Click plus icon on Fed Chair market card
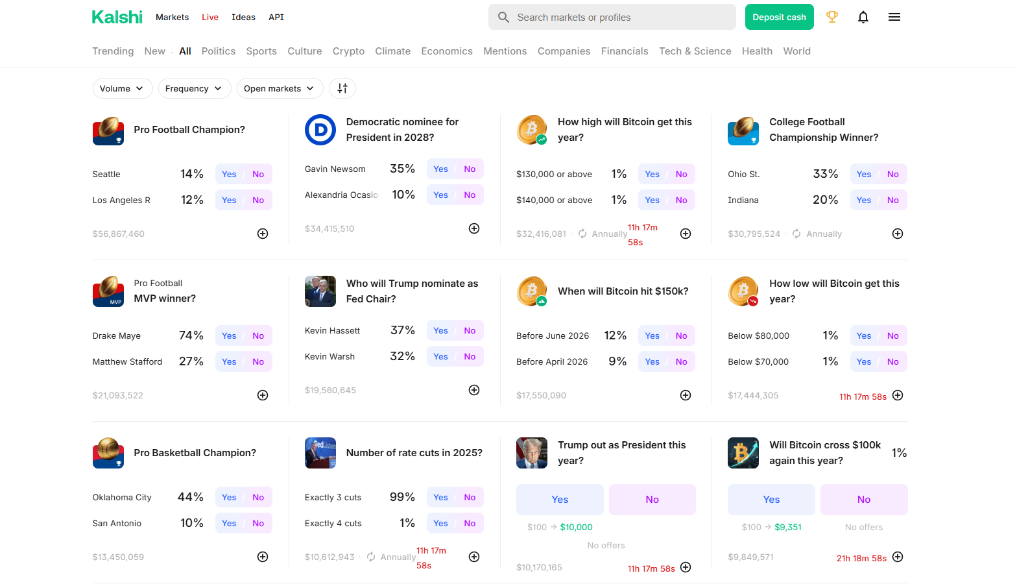 [474, 390]
